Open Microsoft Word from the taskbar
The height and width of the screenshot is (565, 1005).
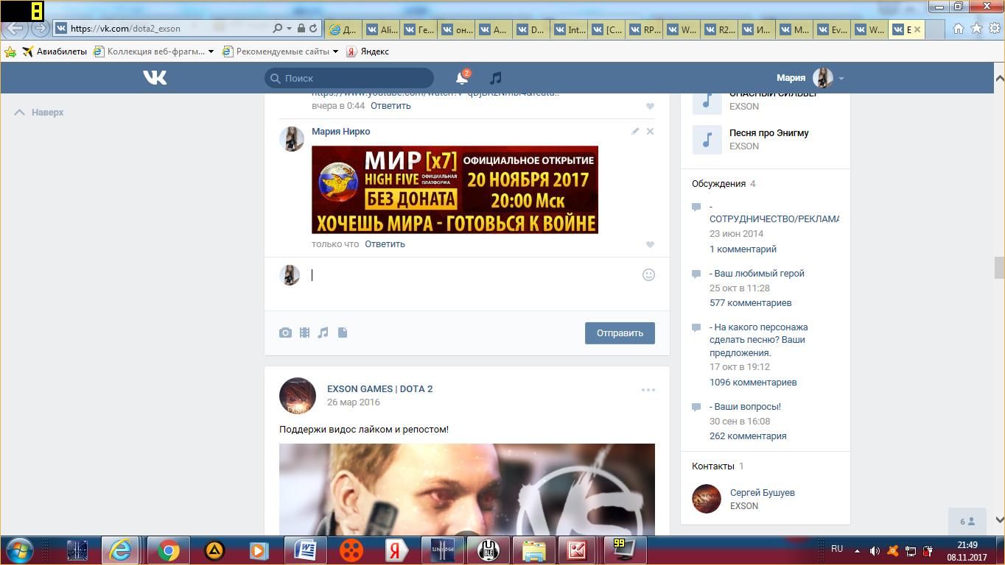(305, 550)
